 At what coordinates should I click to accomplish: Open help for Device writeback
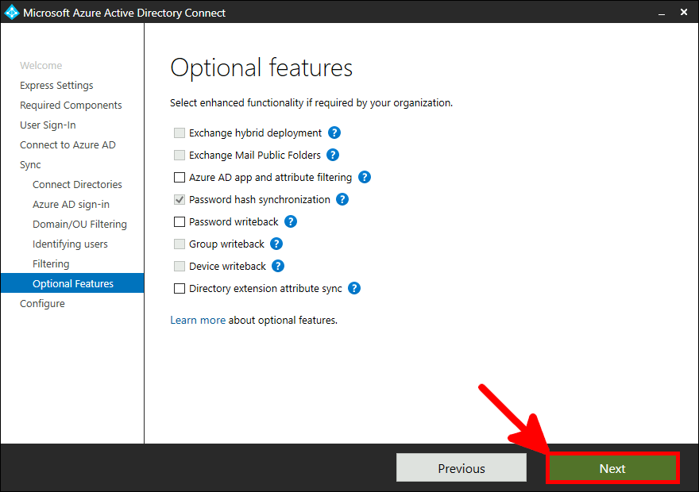[x=277, y=266]
